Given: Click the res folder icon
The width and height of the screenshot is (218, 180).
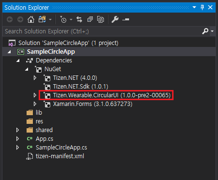Looking at the screenshot, I should point(29,121).
